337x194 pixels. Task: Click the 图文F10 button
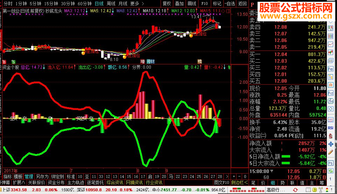(222, 182)
